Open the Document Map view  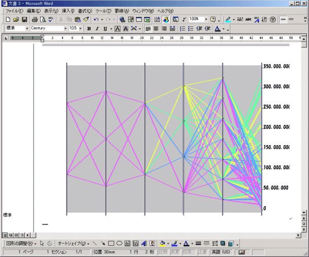pyautogui.click(x=176, y=19)
